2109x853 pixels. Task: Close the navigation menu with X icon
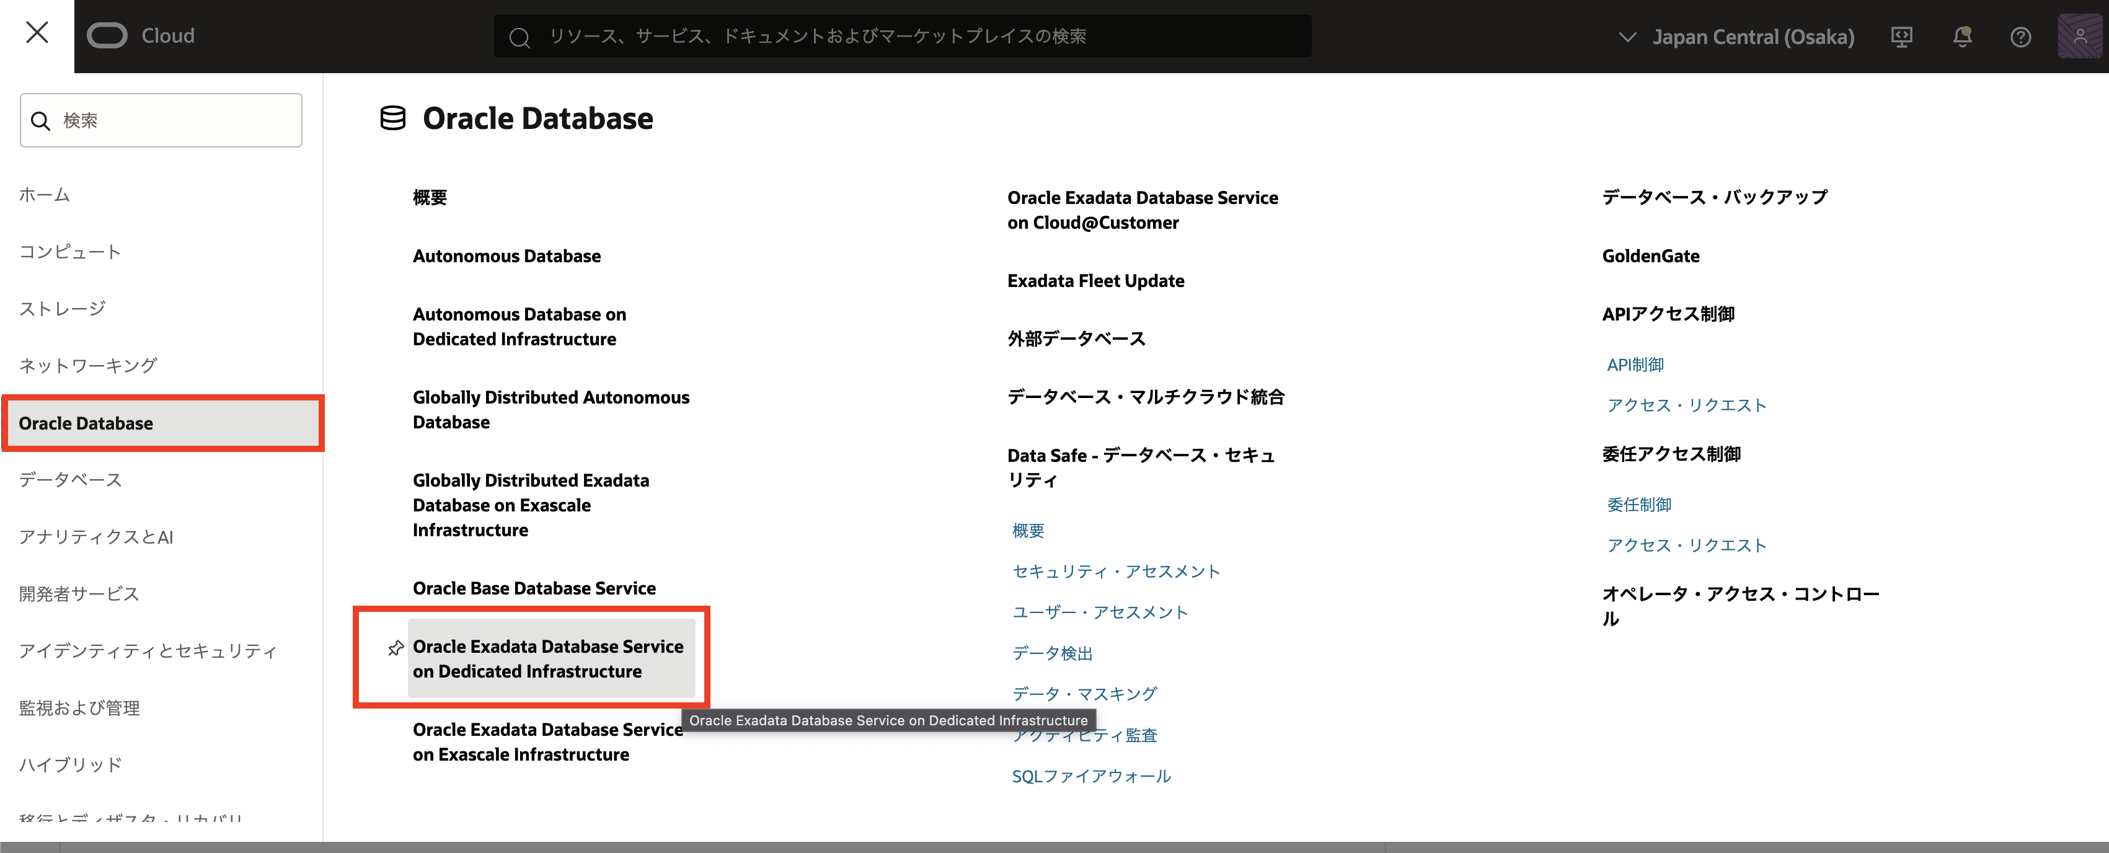tap(37, 33)
